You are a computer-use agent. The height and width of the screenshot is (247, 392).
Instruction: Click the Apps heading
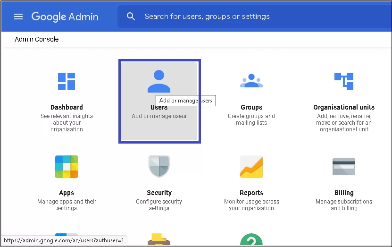(67, 193)
